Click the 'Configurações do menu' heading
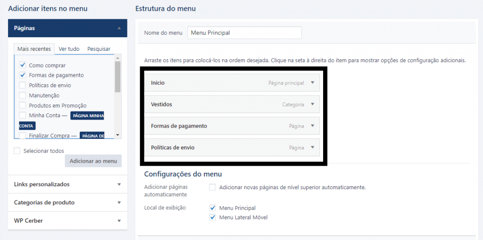 pos(183,174)
